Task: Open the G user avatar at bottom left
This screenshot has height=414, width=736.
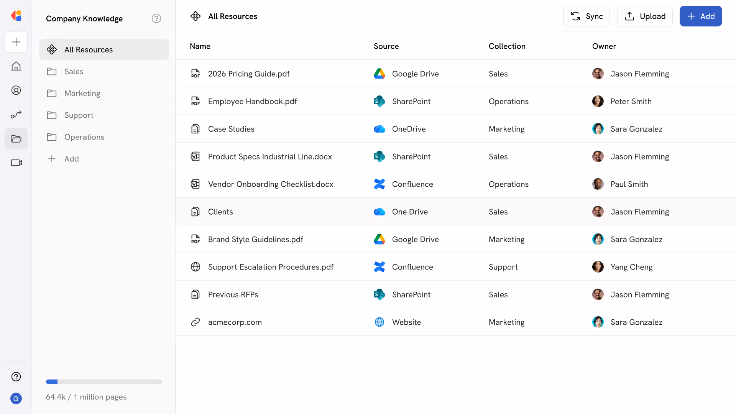Action: coord(16,399)
